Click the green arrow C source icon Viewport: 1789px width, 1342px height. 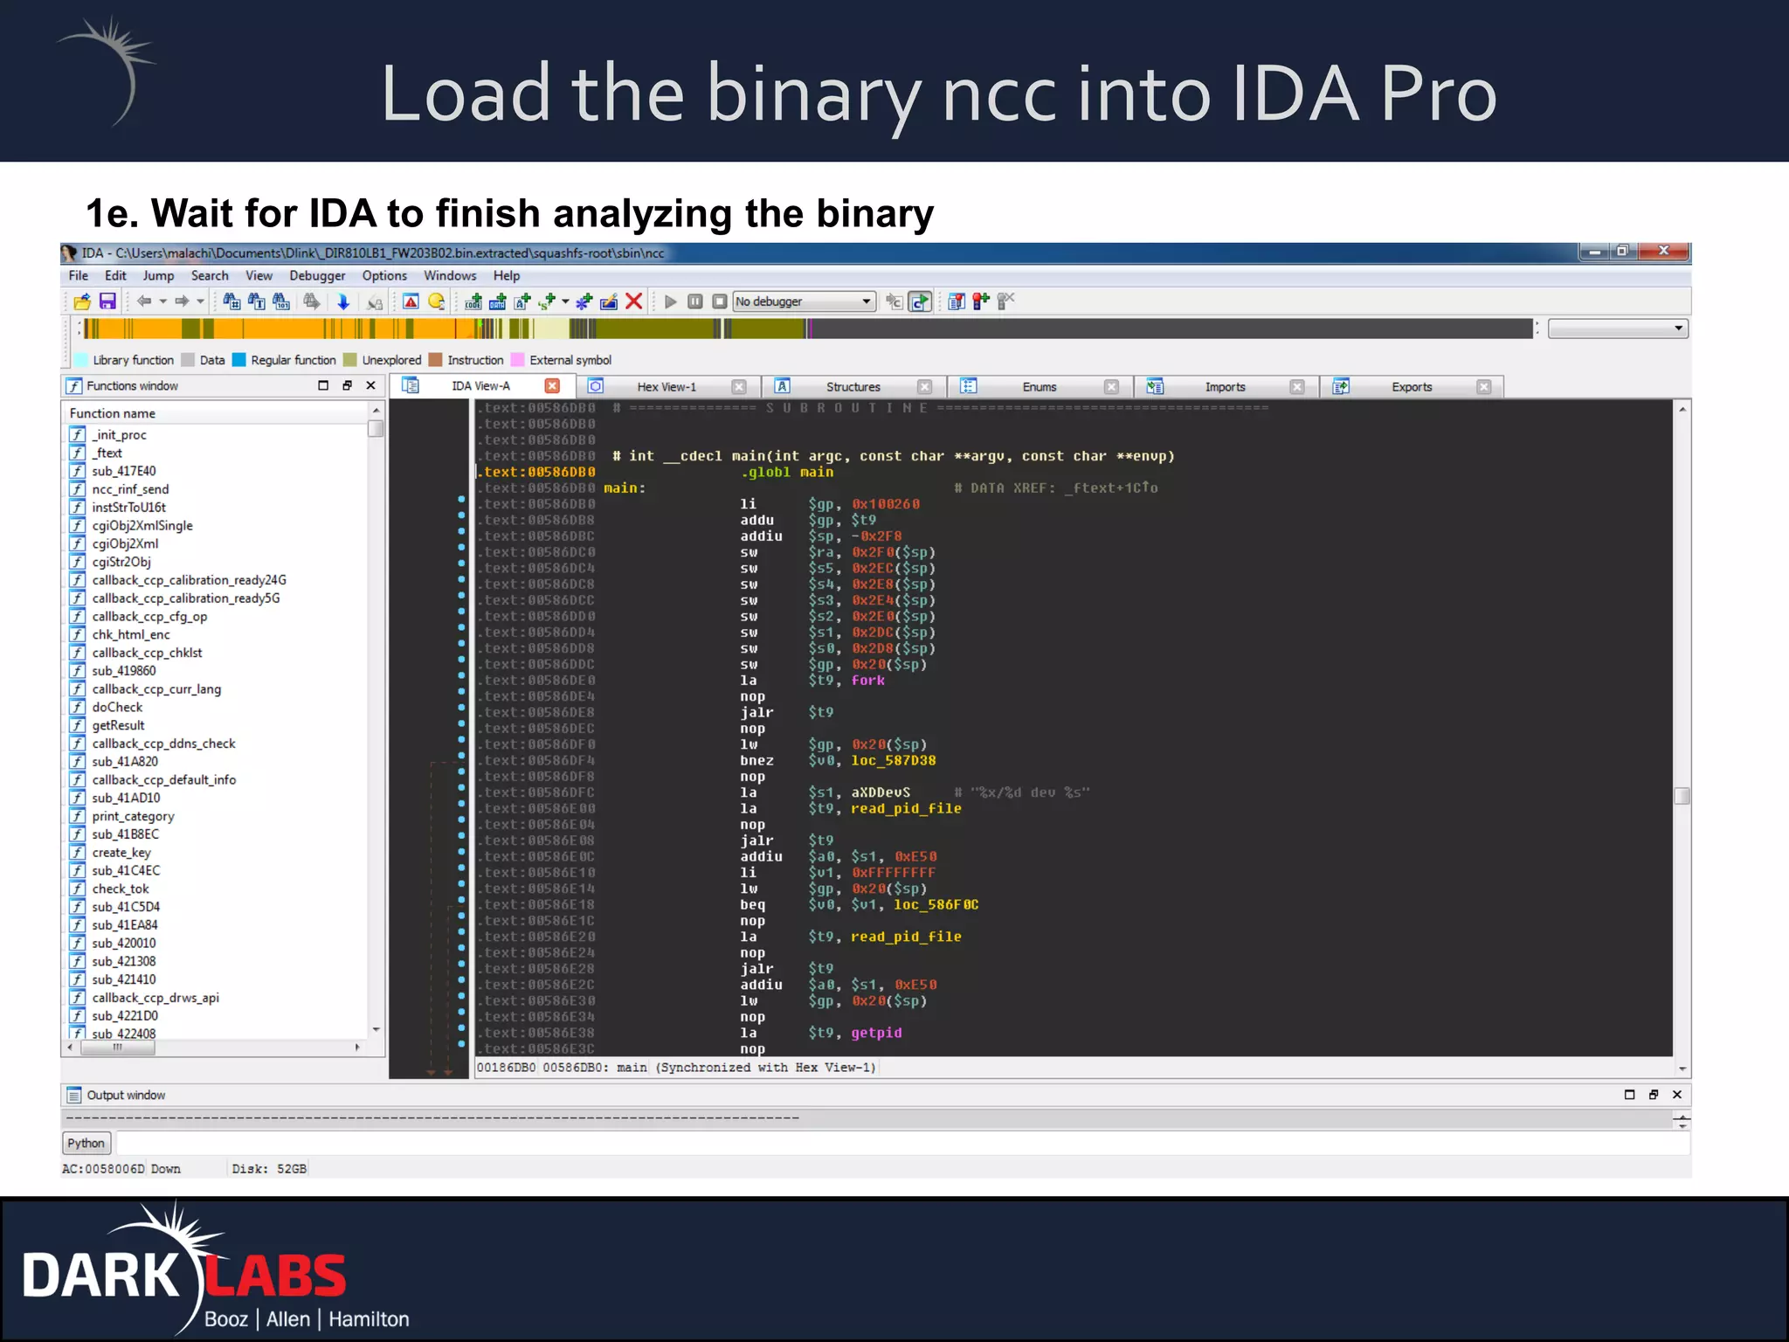tap(920, 301)
